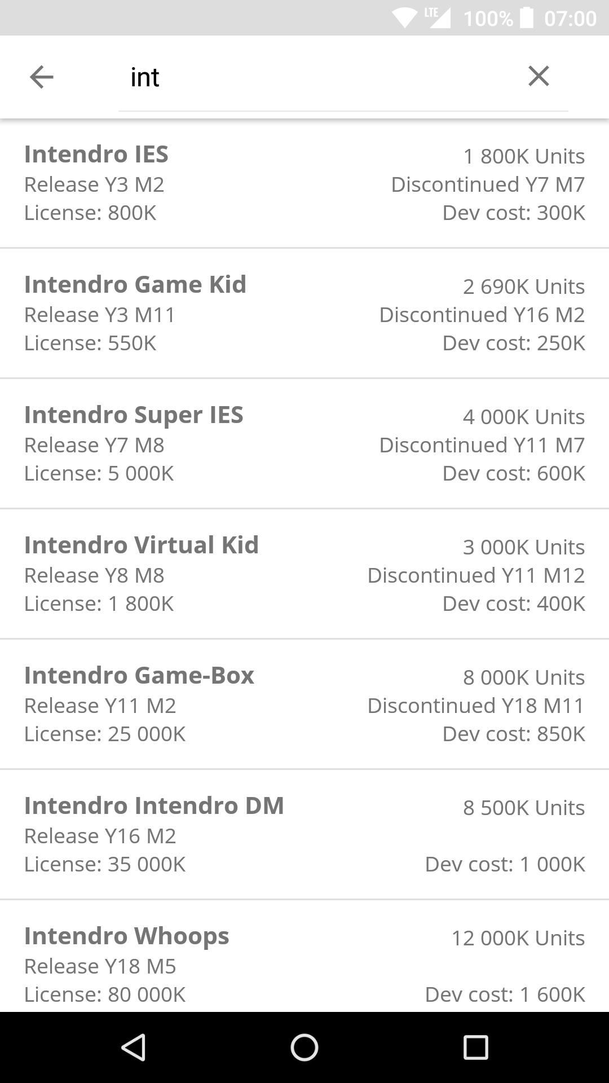Viewport: 609px width, 1083px height.
Task: Tap the LTE signal icon
Action: pyautogui.click(x=438, y=17)
